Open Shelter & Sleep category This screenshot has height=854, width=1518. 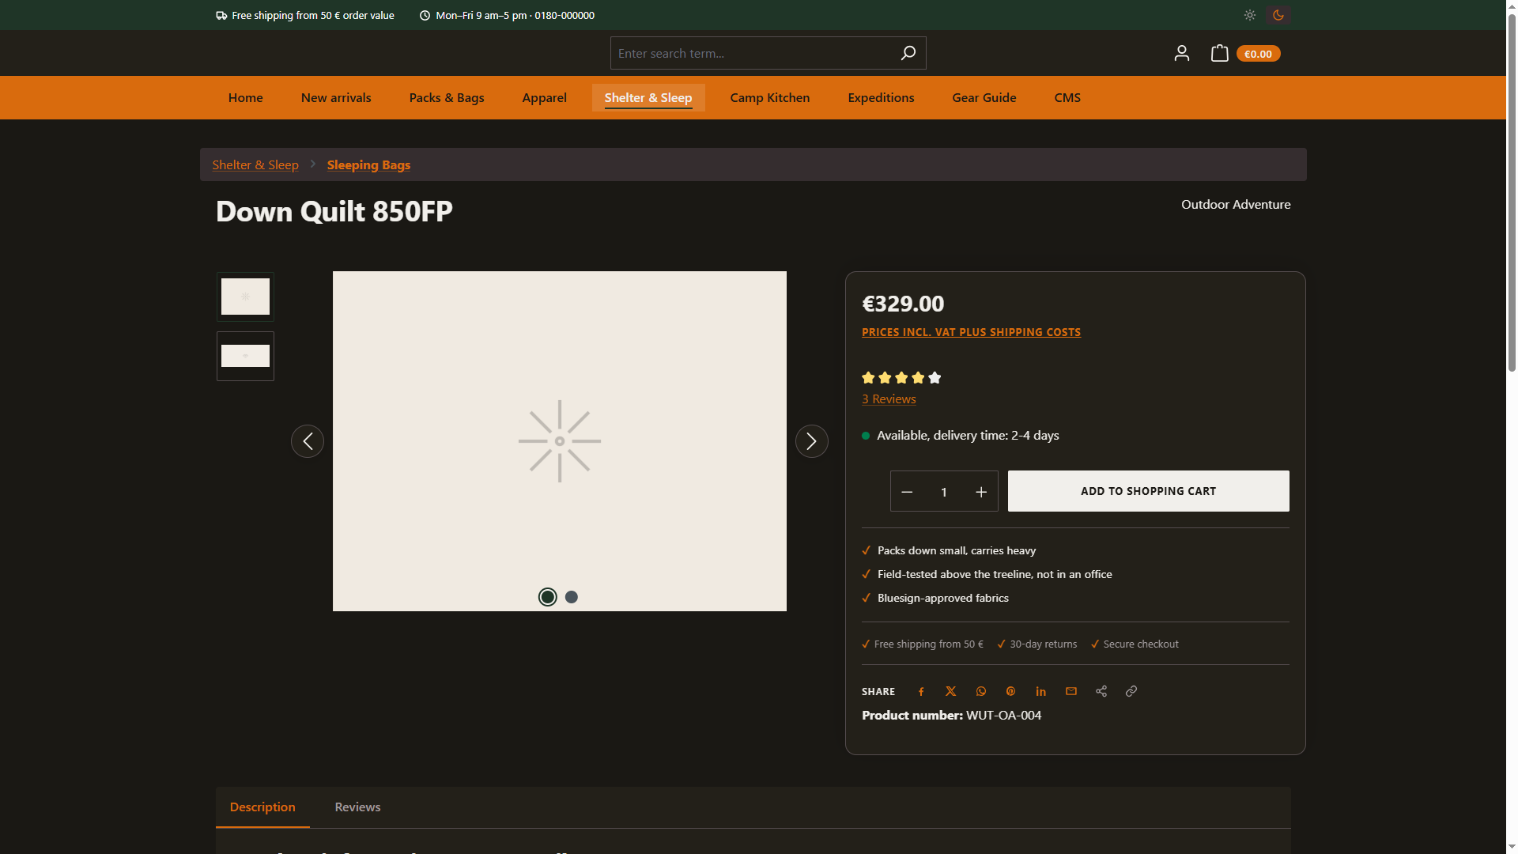coord(648,97)
